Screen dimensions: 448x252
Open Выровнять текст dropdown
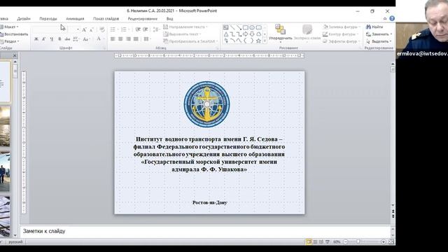point(182,34)
